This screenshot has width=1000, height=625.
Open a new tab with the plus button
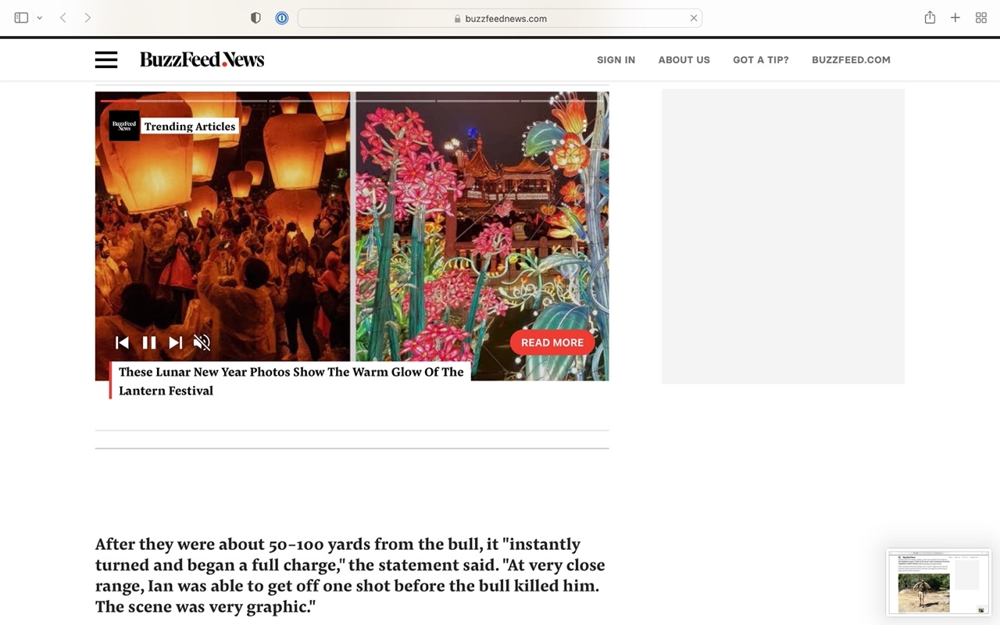(x=955, y=18)
